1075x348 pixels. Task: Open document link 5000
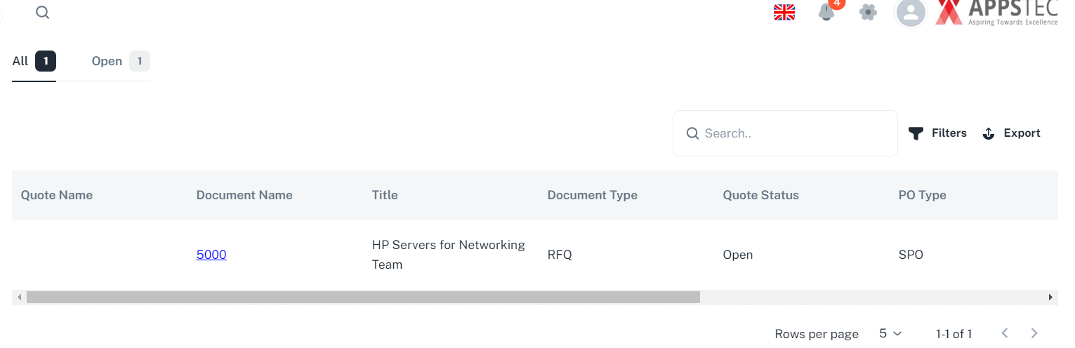pos(211,255)
